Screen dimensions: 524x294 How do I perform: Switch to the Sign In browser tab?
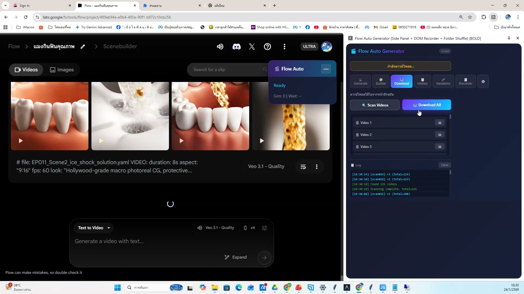(35, 5)
